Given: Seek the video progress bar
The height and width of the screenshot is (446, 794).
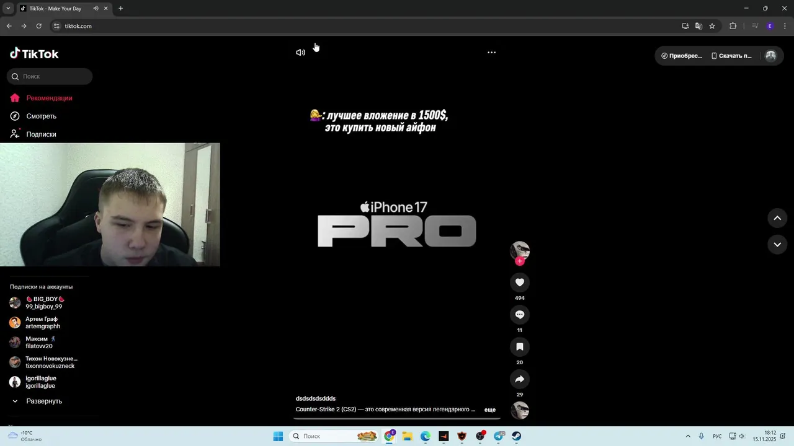Looking at the screenshot, I should coord(397,418).
